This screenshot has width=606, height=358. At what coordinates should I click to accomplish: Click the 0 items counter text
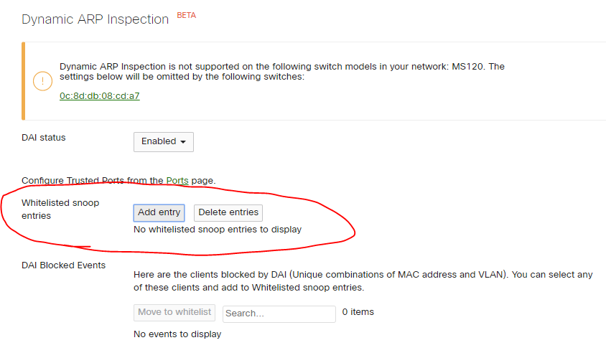point(358,312)
